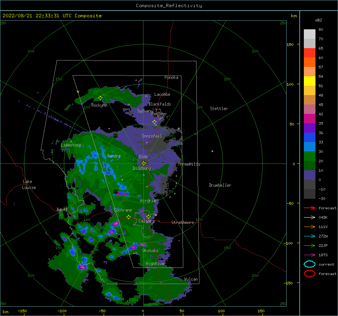Click the Composite_Reflectivity title text
Image resolution: width=338 pixels, height=316 pixels.
[169, 6]
